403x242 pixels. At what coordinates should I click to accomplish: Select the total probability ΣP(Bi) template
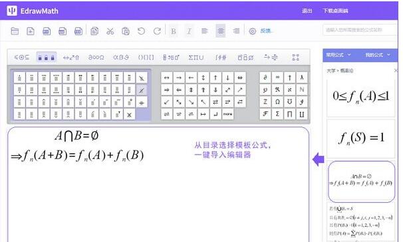(x=360, y=222)
